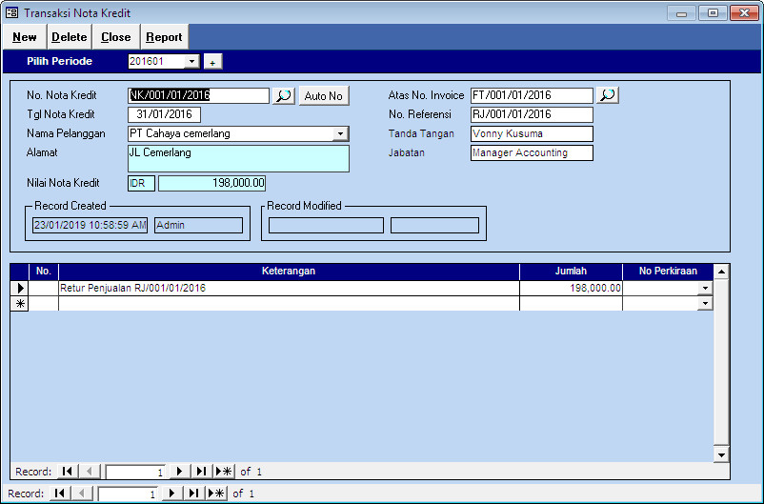Go to last record in grid navigator
Screen dimensions: 764x504
pos(201,472)
